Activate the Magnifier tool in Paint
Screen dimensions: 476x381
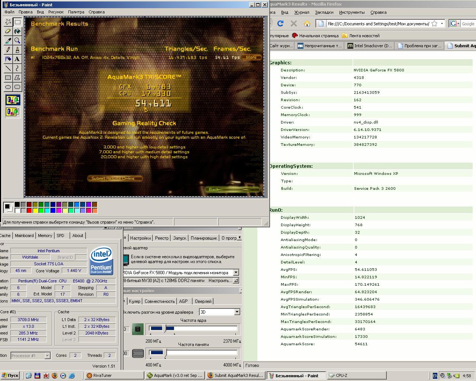click(x=17, y=41)
